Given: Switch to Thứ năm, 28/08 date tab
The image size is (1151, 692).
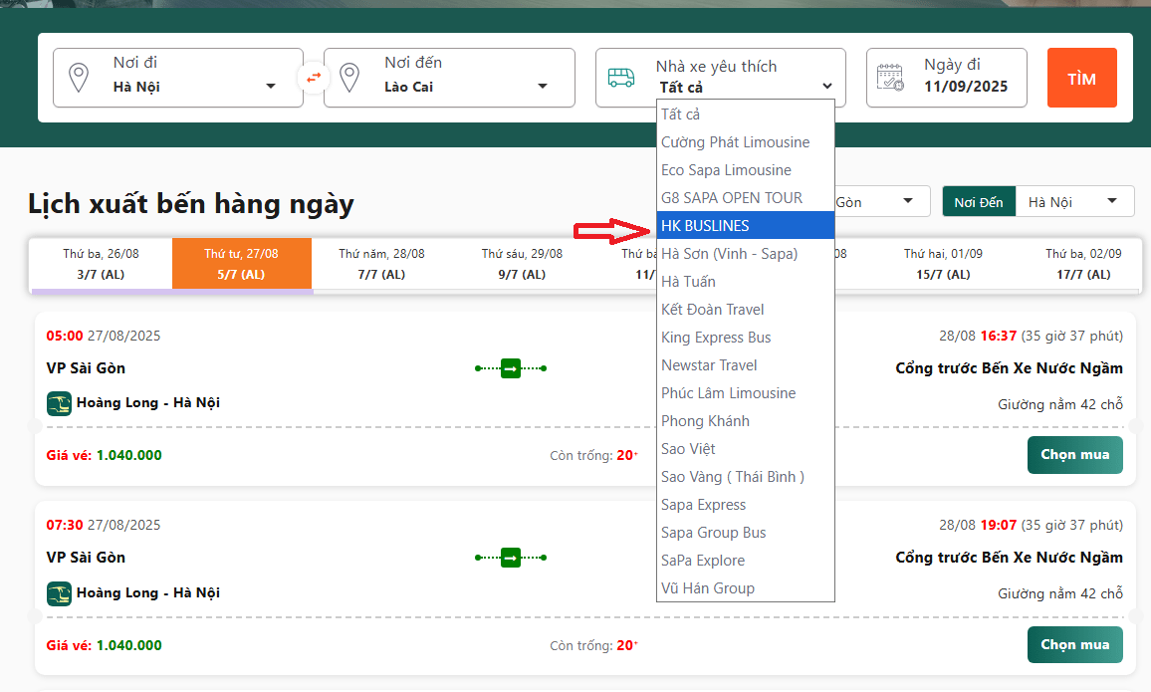Looking at the screenshot, I should 381,264.
